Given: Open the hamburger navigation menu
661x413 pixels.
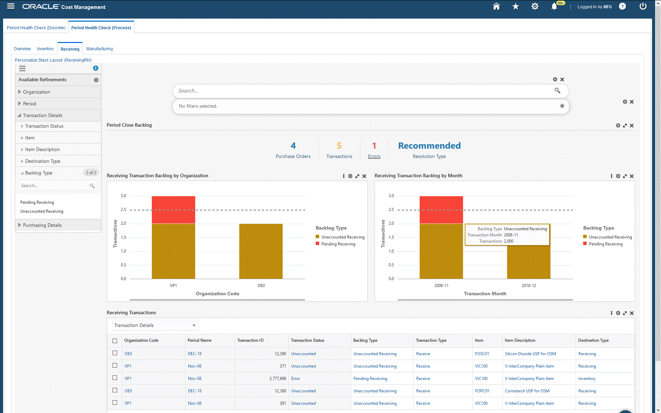Looking at the screenshot, I should point(11,6).
